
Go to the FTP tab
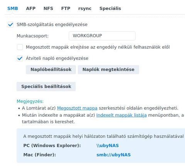click(66, 8)
